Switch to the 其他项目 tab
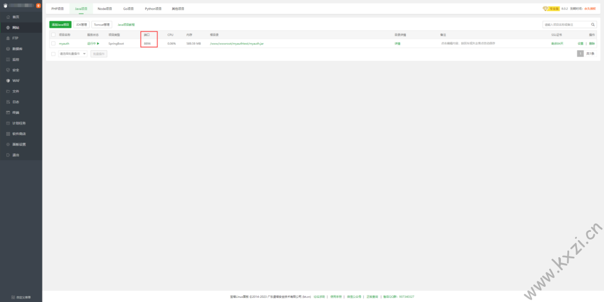Screen dimensions: 604x302 tap(178, 8)
